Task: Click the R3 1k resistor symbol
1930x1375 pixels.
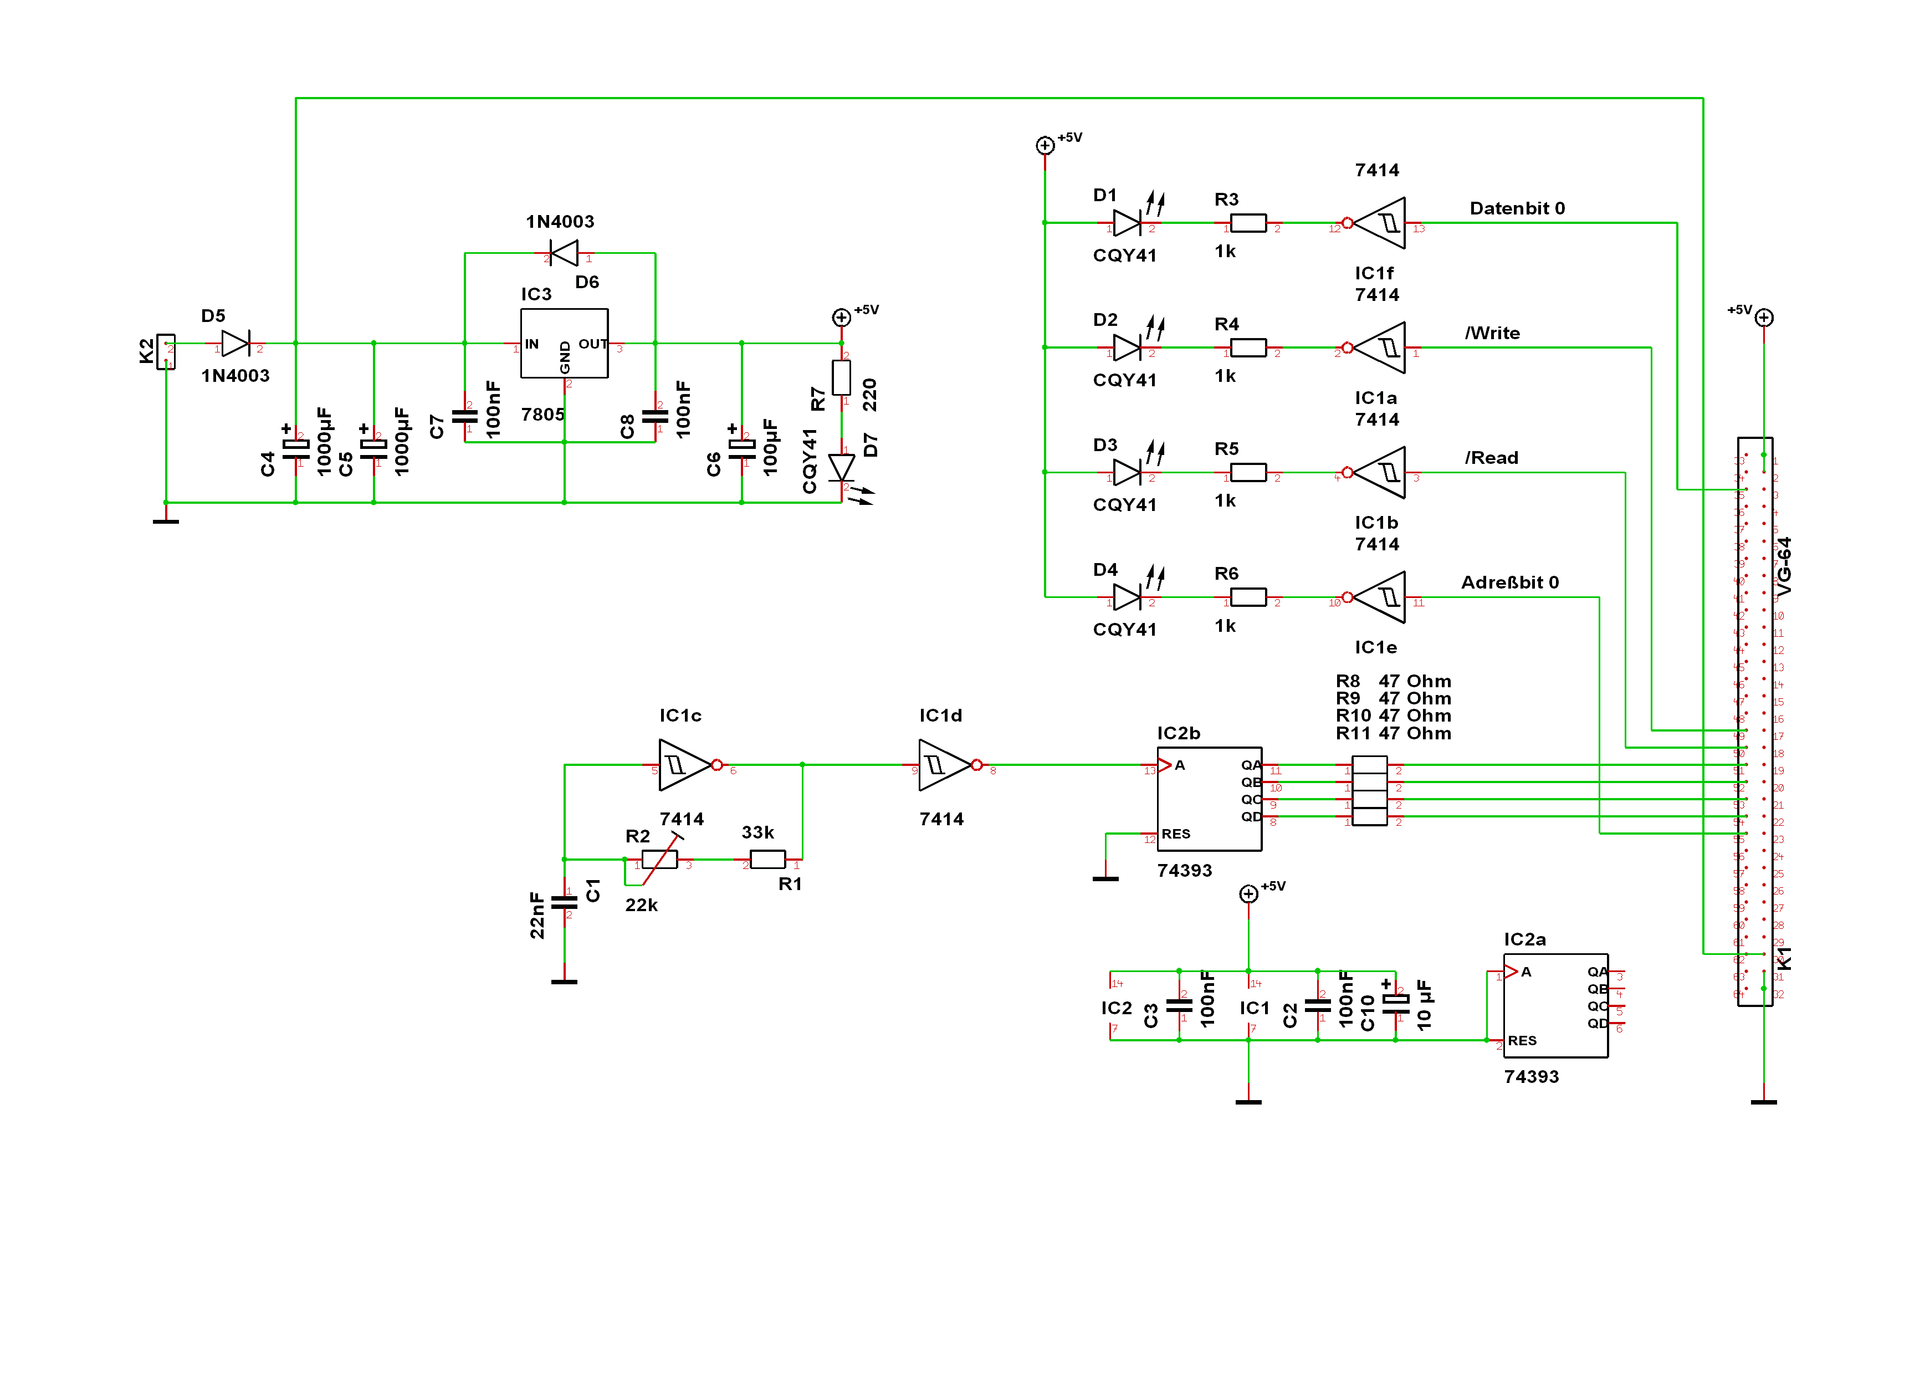Action: (1248, 223)
